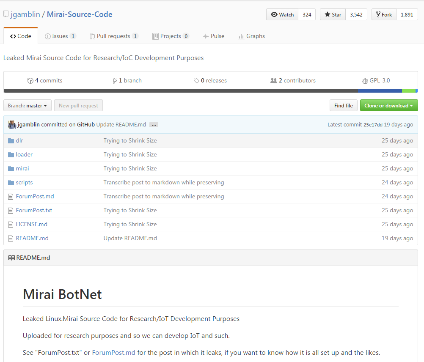Go to the Pulse tab

(214, 36)
